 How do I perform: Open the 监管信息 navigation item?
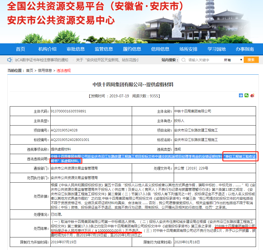(x=104, y=49)
